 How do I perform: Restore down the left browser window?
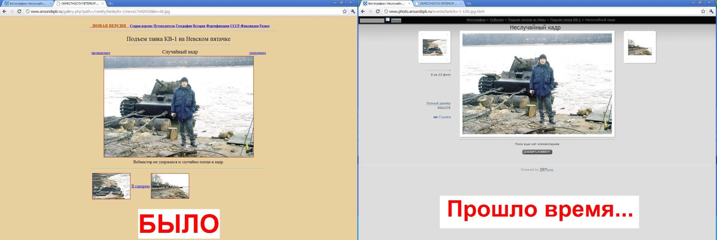(x=342, y=2)
